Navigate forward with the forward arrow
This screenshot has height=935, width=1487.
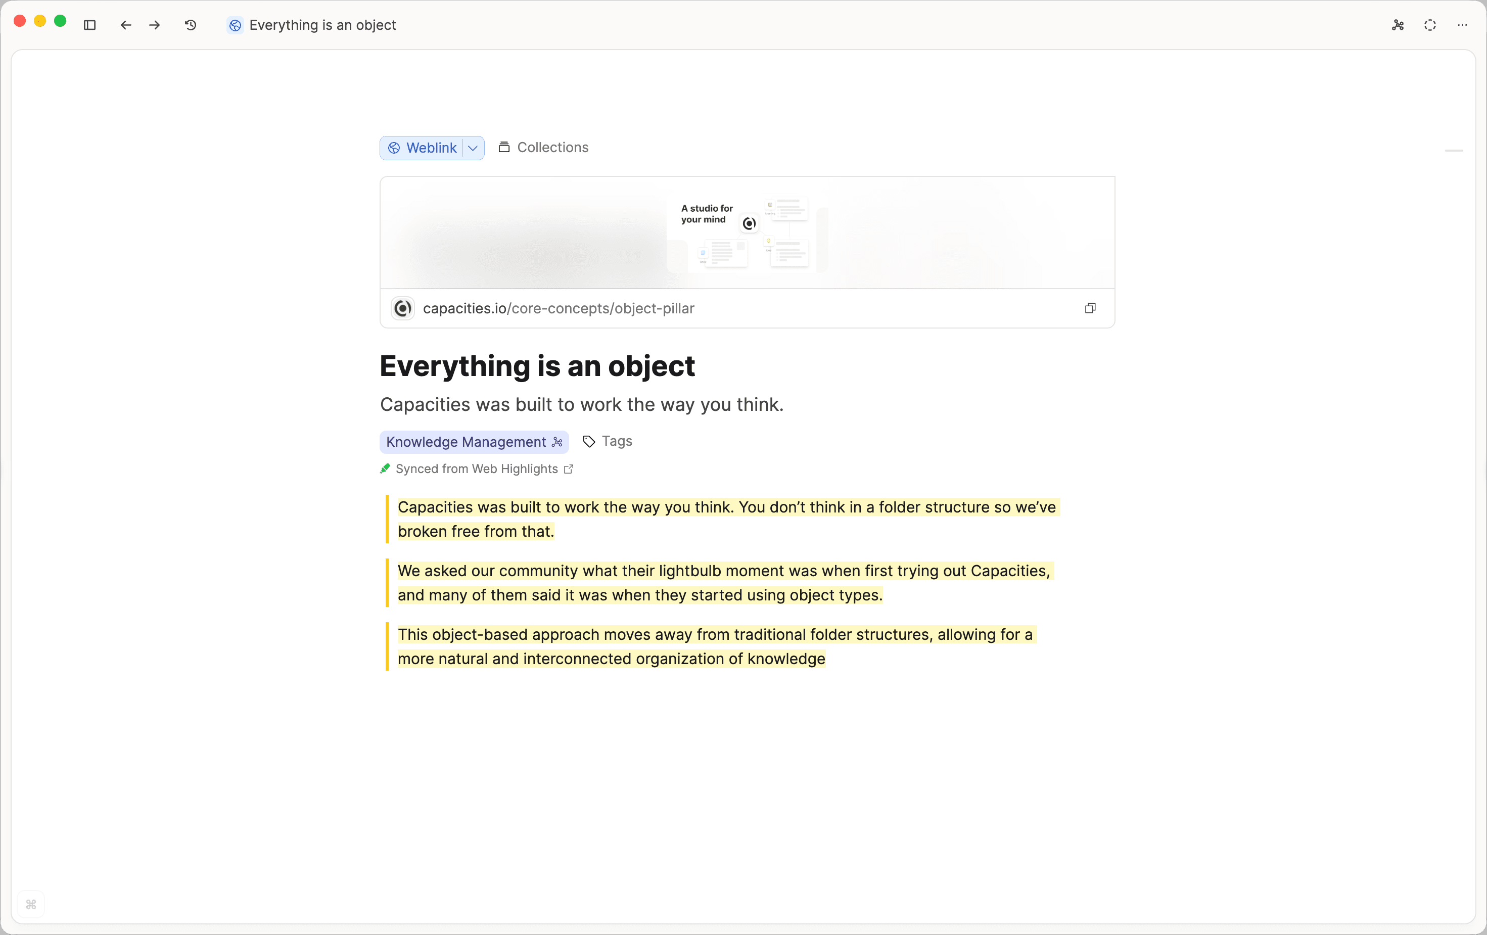[154, 25]
